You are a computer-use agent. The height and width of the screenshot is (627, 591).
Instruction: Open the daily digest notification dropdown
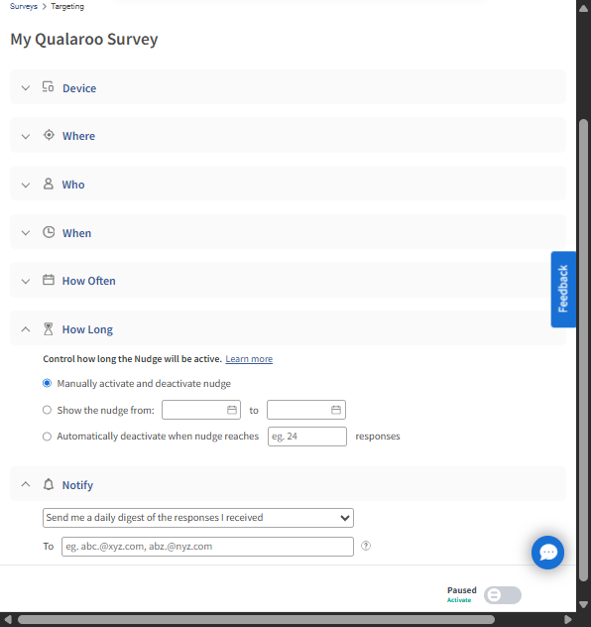pyautogui.click(x=198, y=518)
